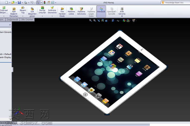
Task: Click the left panel collapse handle
Action: 12,70
